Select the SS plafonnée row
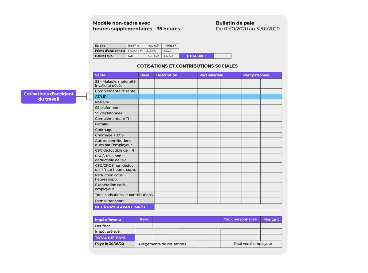Viewport: 368px width, 273px height. click(x=187, y=108)
